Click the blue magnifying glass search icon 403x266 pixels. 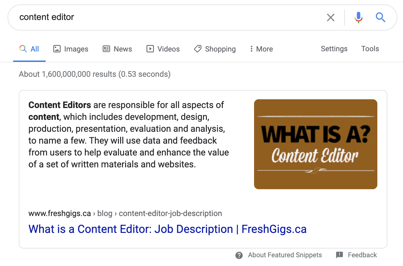coord(380,17)
